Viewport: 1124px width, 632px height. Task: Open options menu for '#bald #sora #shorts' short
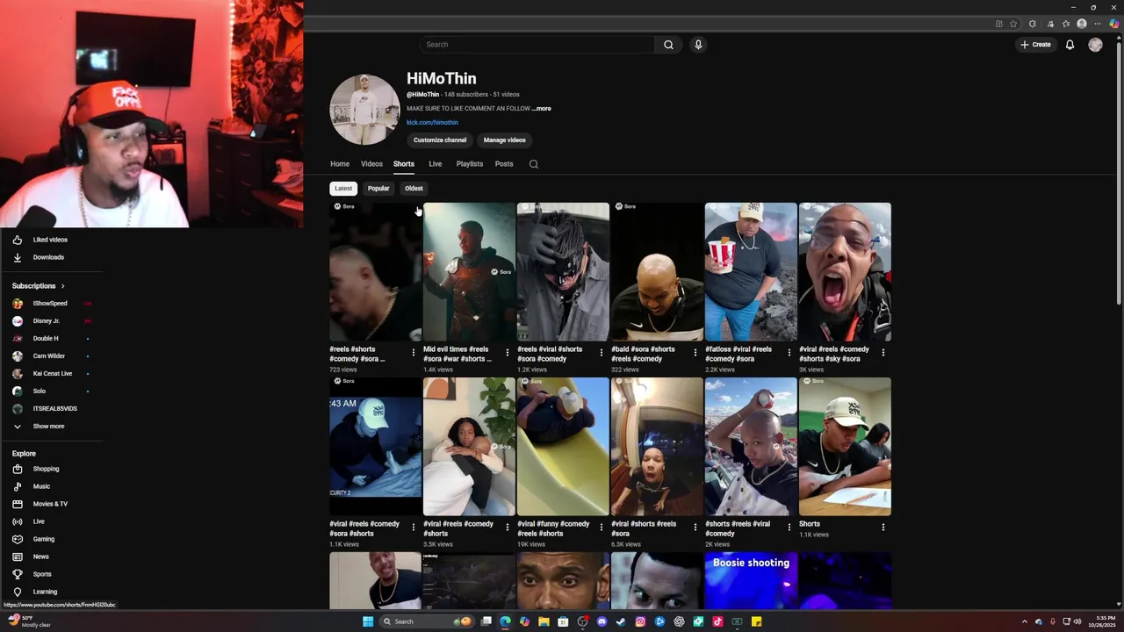point(695,353)
